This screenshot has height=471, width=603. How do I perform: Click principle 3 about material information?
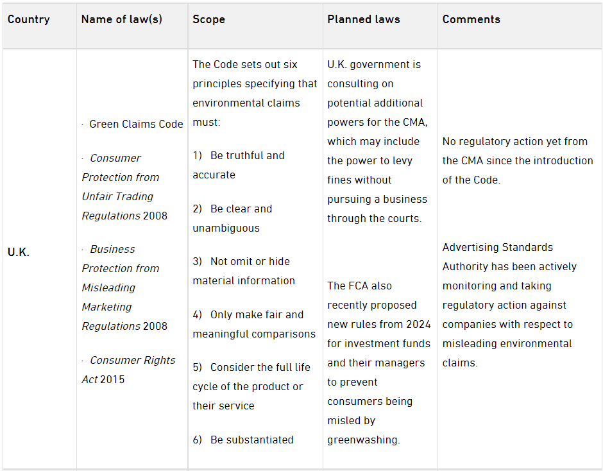tap(244, 271)
